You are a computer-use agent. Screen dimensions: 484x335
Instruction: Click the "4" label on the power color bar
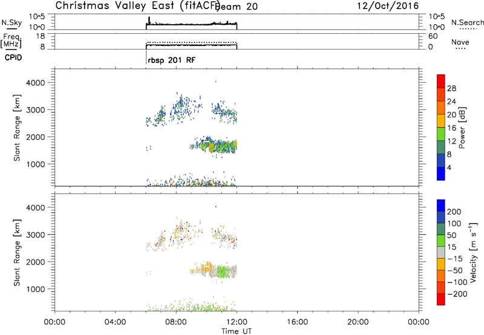(x=449, y=167)
